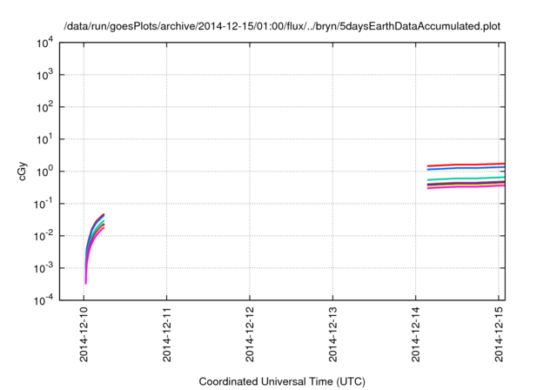Select the 10^-4 y-axis label
The image size is (557, 390).
pyautogui.click(x=44, y=300)
